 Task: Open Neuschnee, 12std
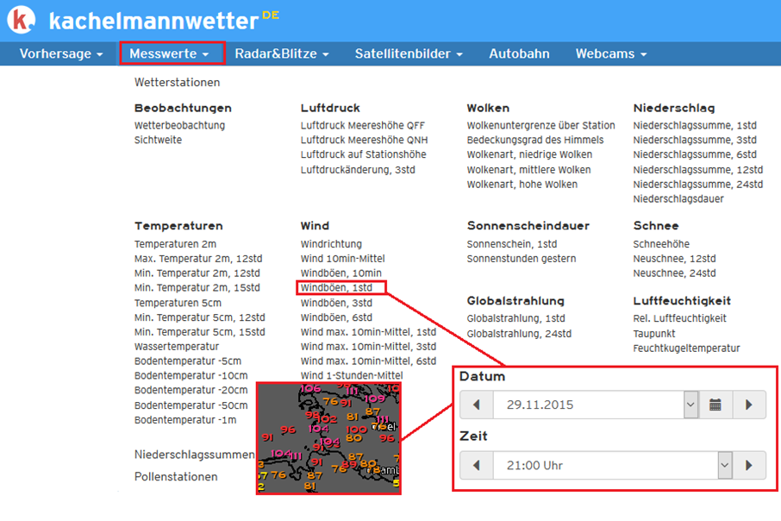674,258
